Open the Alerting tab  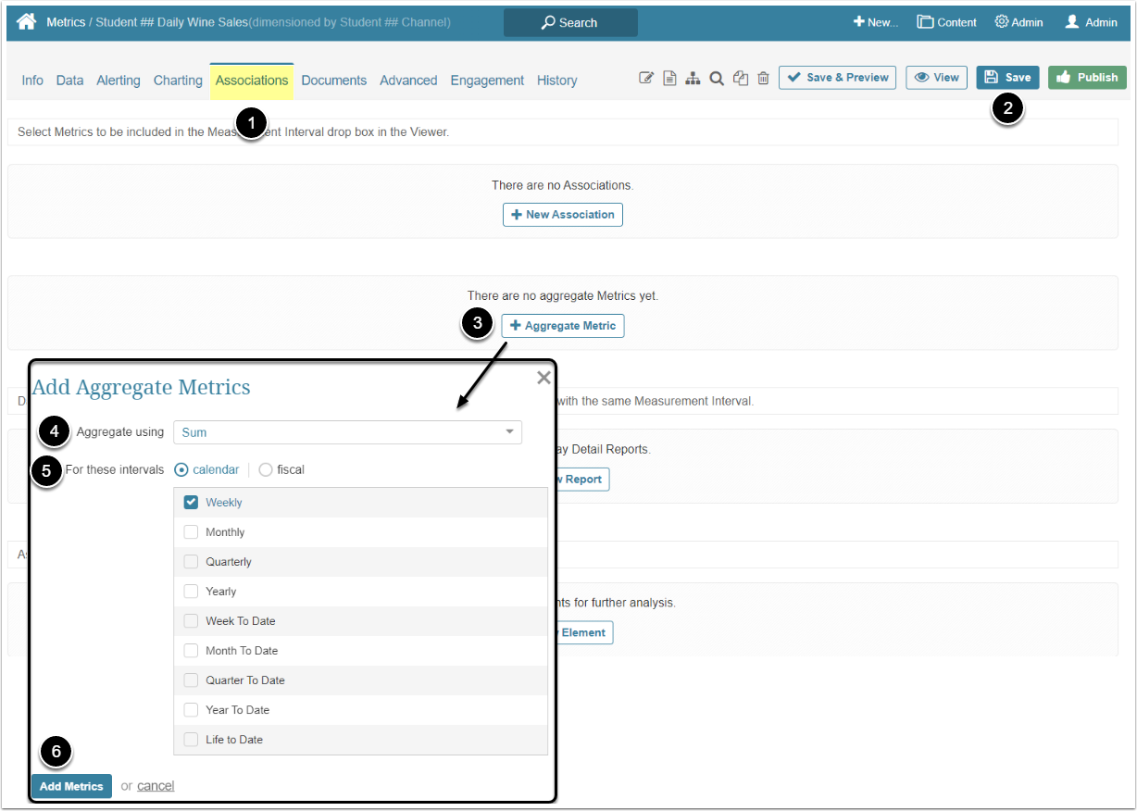[x=119, y=81]
